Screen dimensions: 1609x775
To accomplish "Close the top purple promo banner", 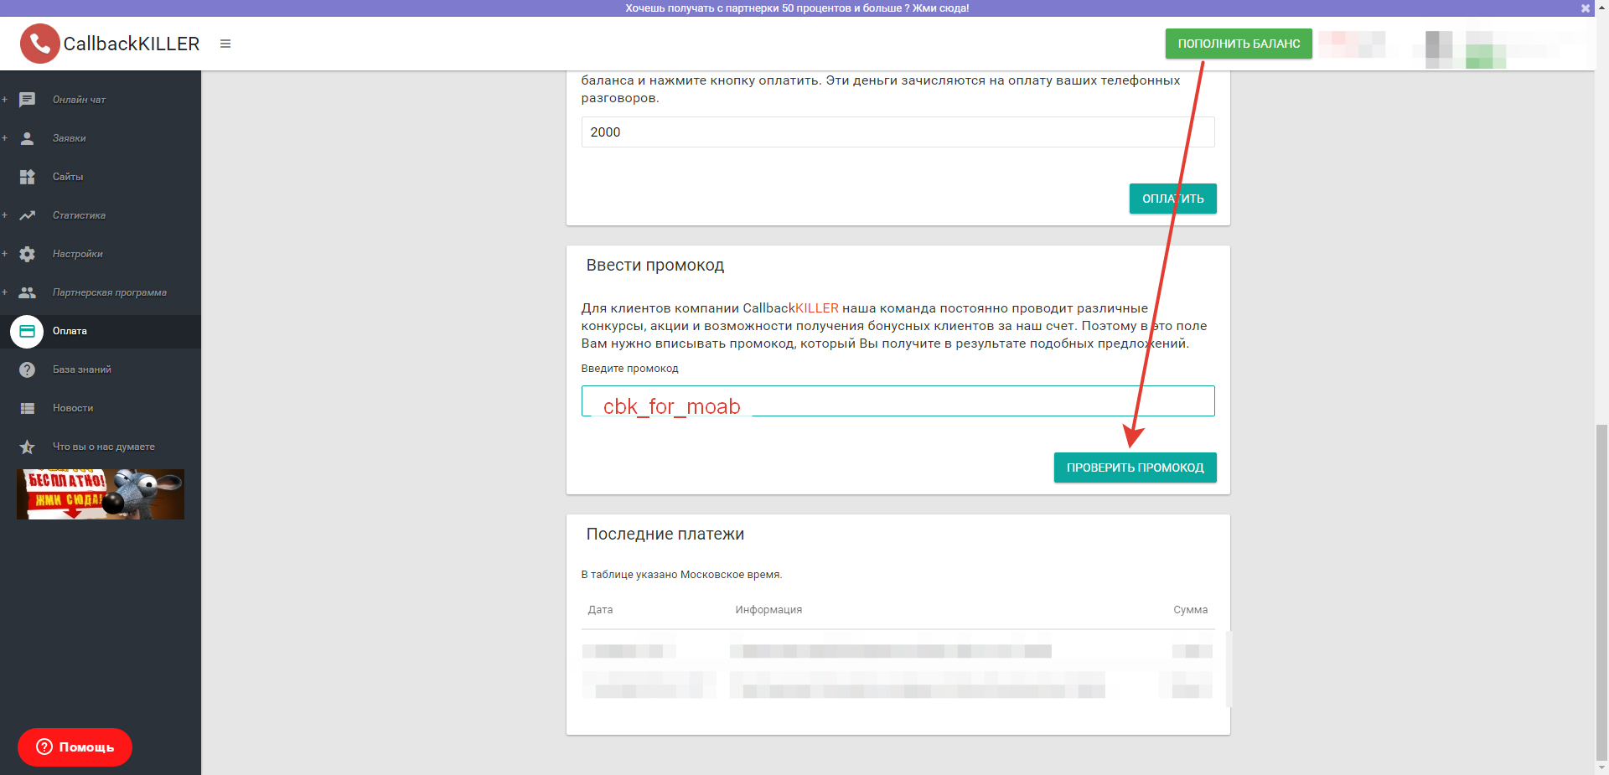I will 1585,8.
